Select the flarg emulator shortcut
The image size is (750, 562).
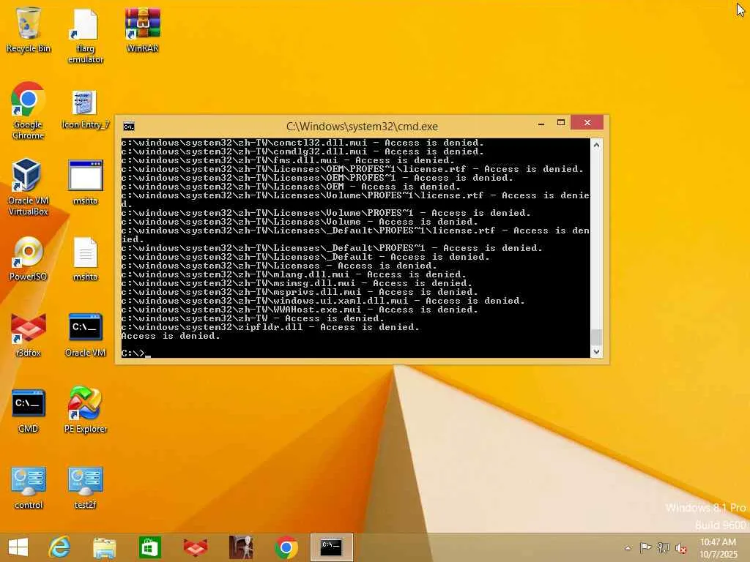(x=85, y=36)
